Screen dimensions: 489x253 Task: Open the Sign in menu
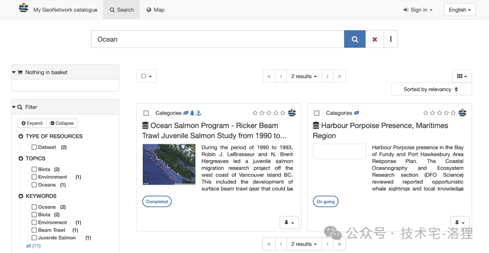(x=418, y=10)
